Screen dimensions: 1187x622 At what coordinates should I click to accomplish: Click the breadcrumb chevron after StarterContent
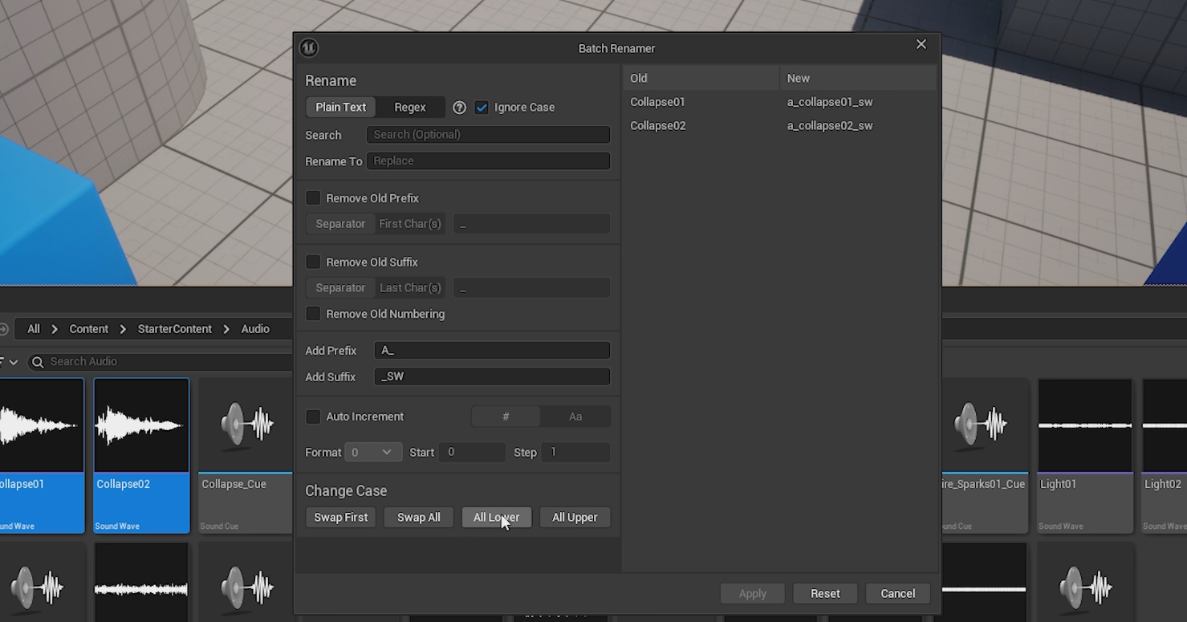click(x=226, y=329)
